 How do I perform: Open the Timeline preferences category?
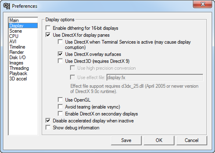tap(17, 47)
